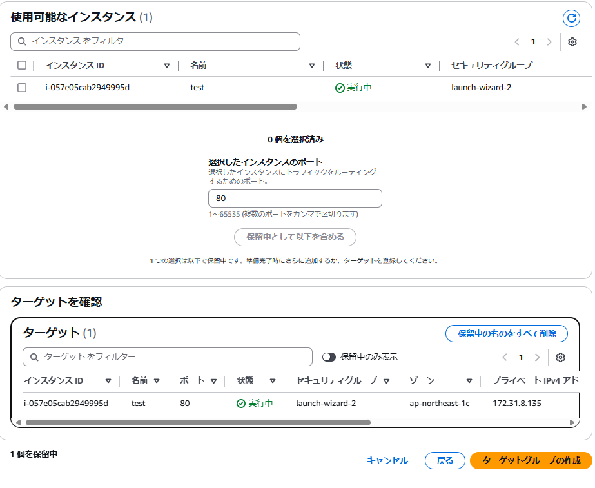Check the i-057e05cab2949995d instance checkbox

pyautogui.click(x=22, y=88)
